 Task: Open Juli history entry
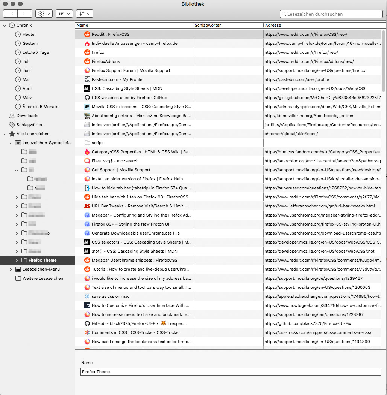point(26,61)
